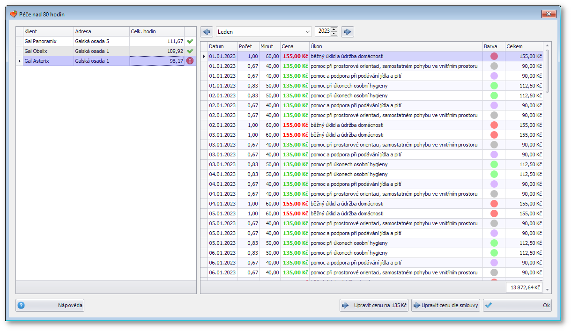Click green checkmark for Gal Obelix
The image size is (571, 331).
(190, 51)
